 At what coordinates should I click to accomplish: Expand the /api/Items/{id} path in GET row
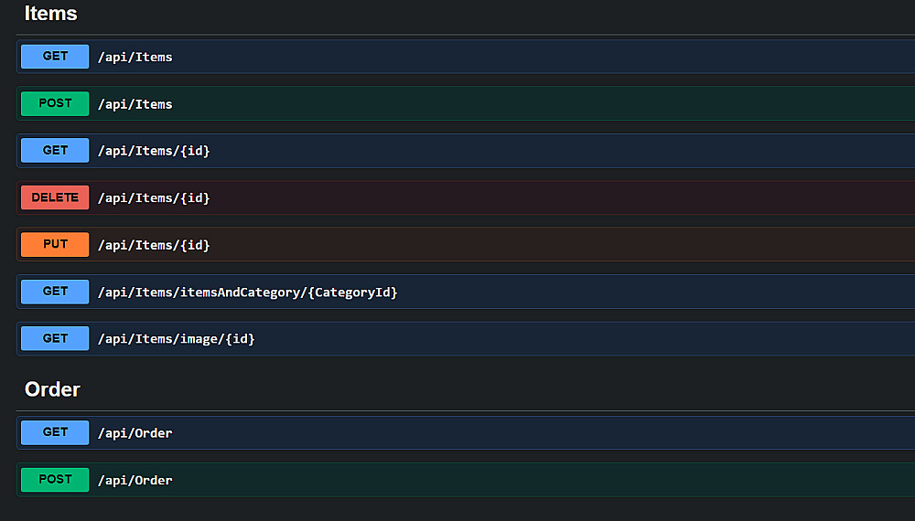pyautogui.click(x=154, y=151)
